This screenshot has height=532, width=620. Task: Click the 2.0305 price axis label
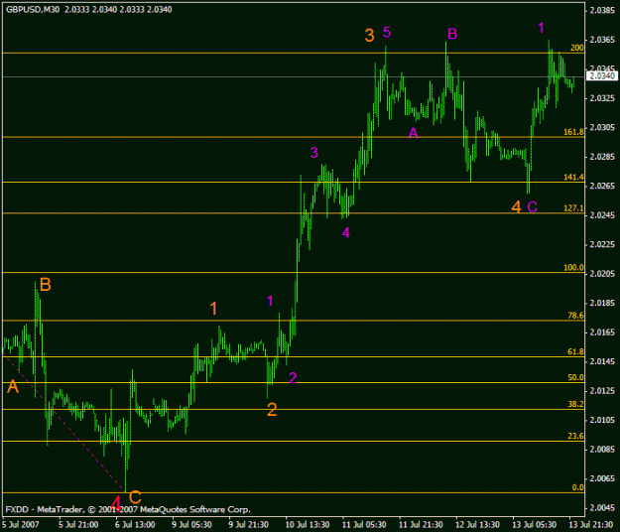[602, 127]
